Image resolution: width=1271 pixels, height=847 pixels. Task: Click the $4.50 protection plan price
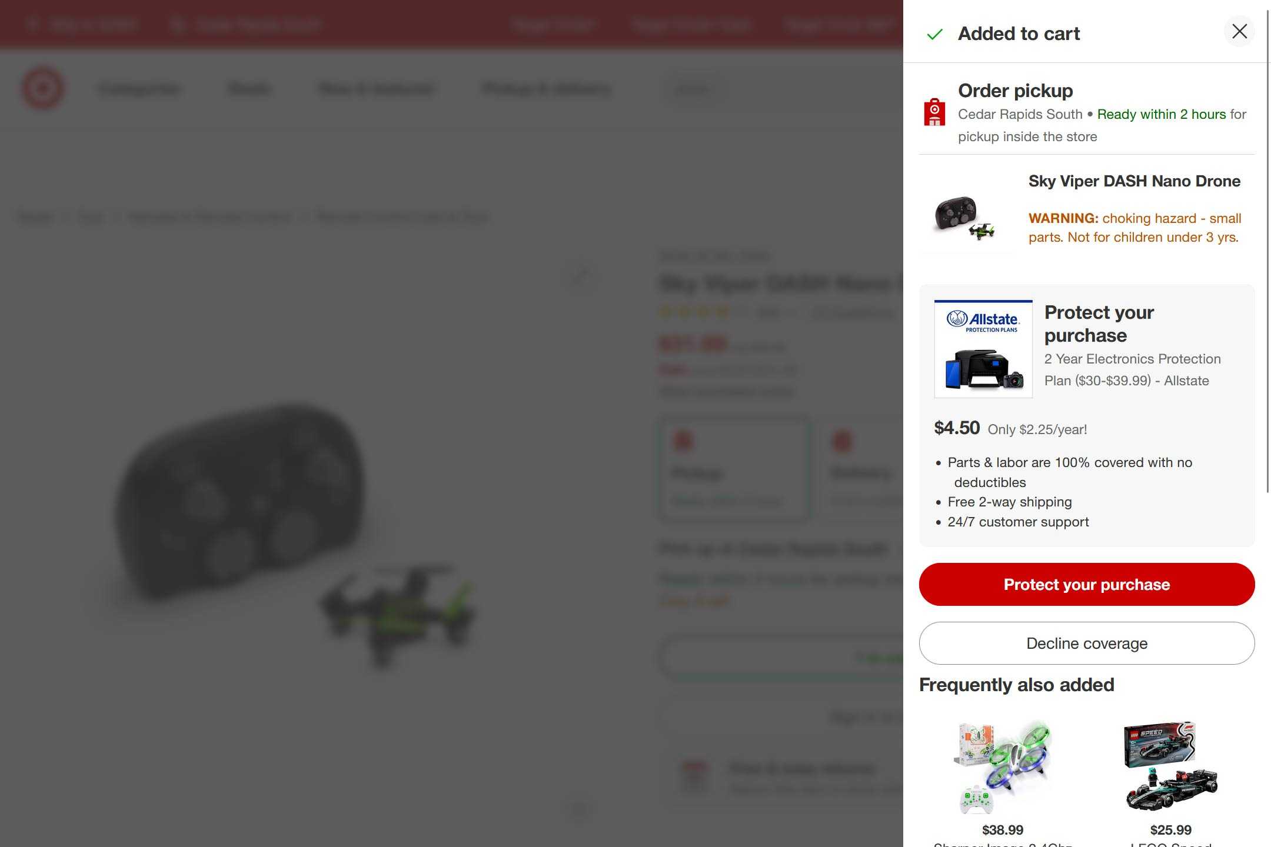pos(957,428)
